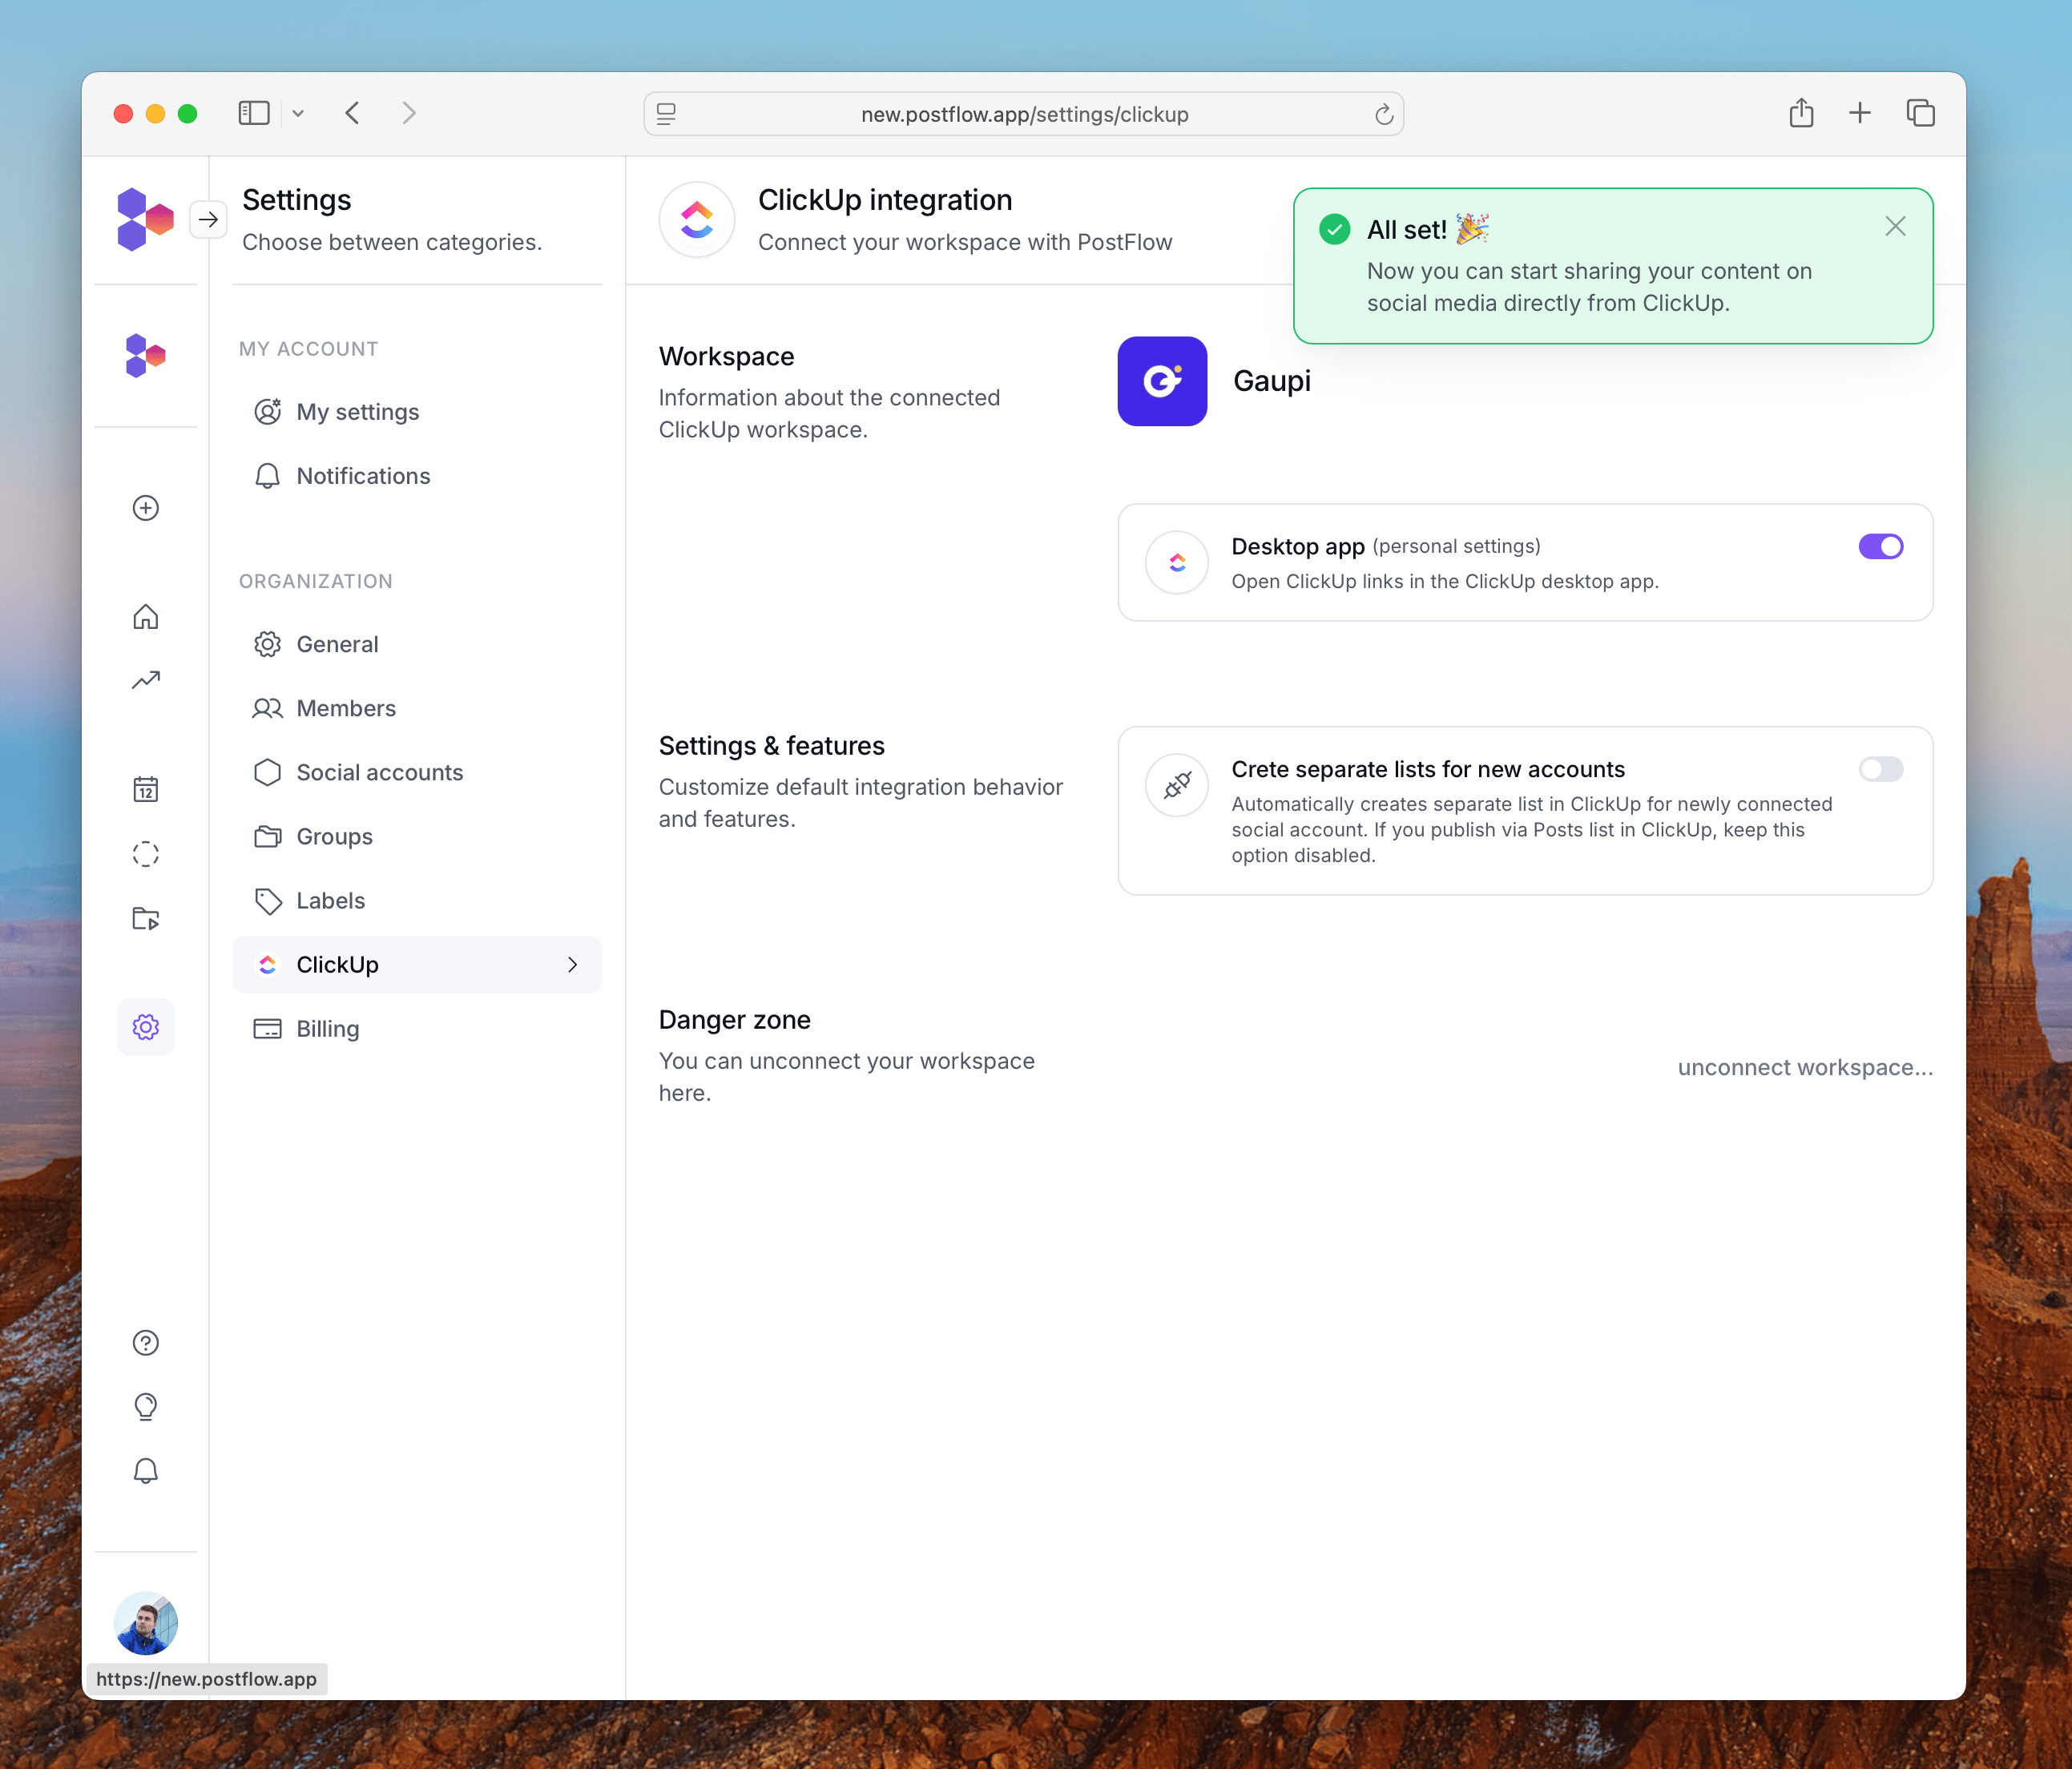Go to Social accounts settings
Viewport: 2072px width, 1769px height.
coord(379,772)
